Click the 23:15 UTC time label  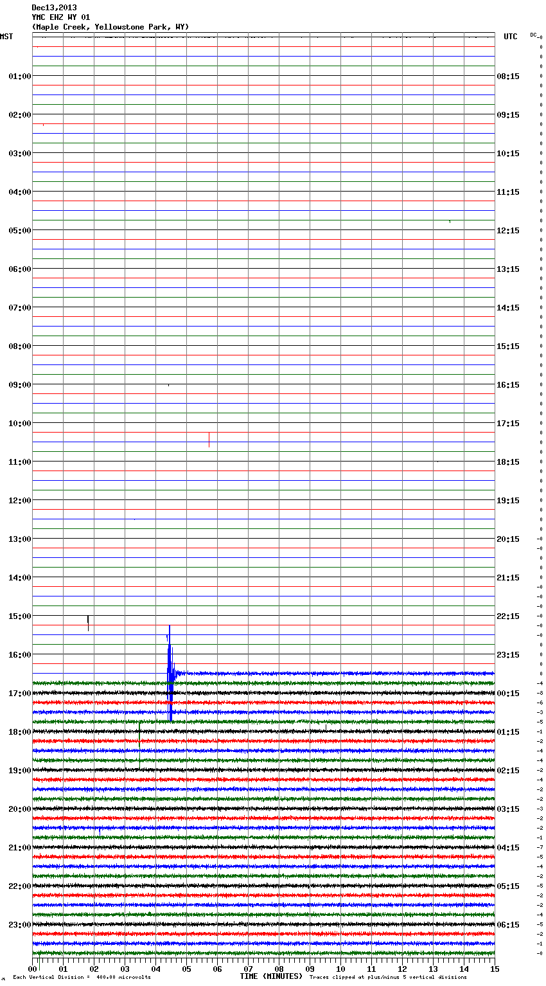[508, 655]
